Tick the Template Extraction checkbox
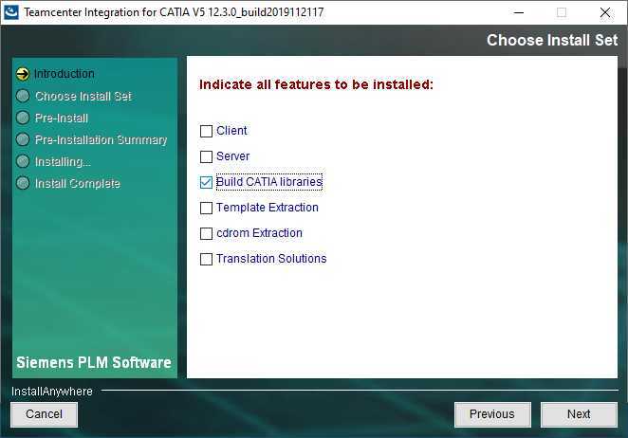 [x=206, y=208]
